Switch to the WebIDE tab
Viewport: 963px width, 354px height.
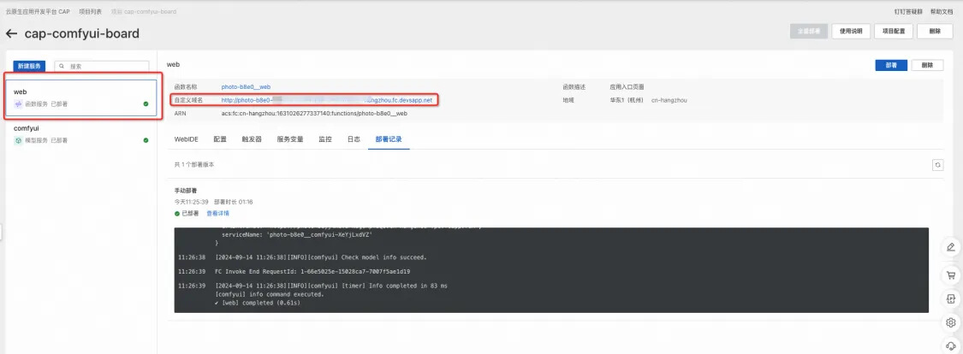[186, 139]
